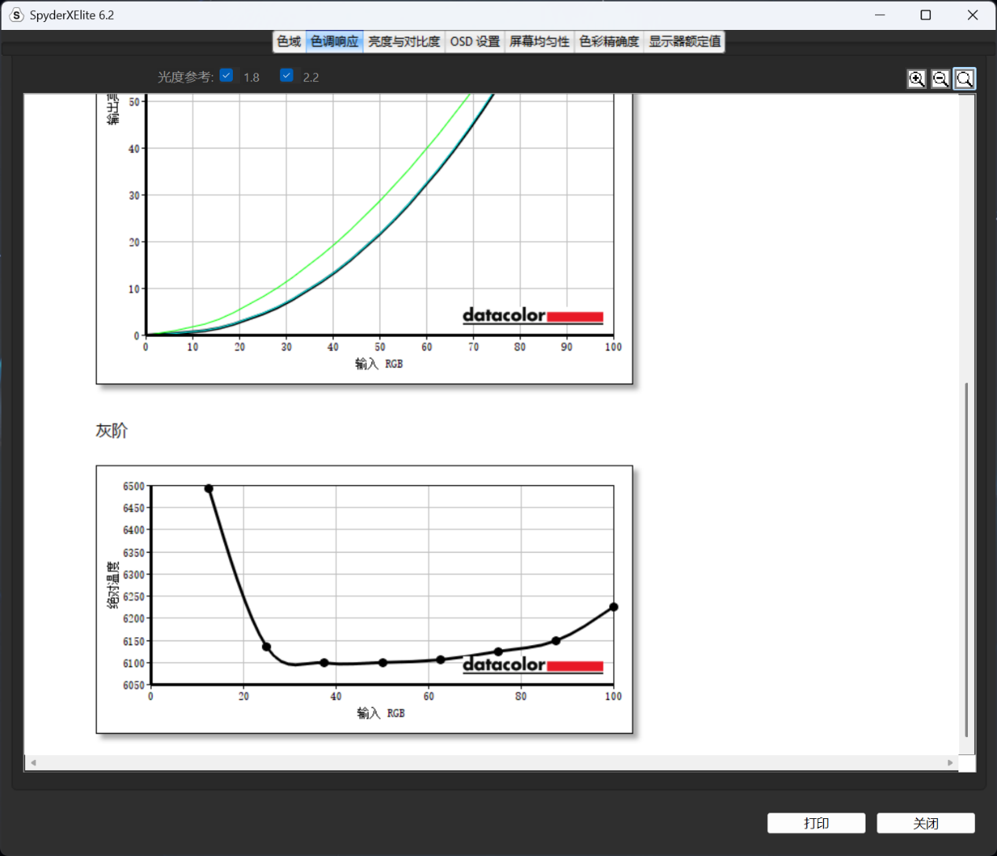
Task: Go to the OSD 设置 tab
Action: click(474, 42)
